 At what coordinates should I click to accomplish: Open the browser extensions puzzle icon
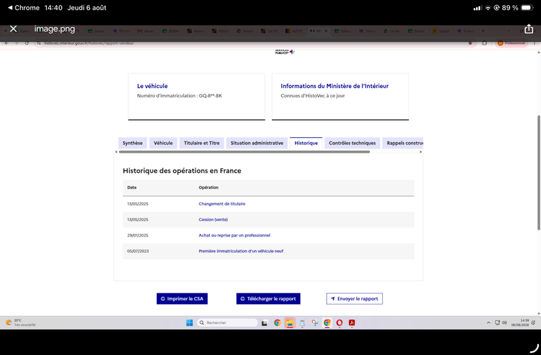[x=484, y=43]
